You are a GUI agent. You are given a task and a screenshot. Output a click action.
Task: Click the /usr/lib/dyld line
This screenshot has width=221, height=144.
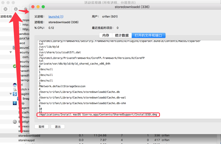(49, 47)
